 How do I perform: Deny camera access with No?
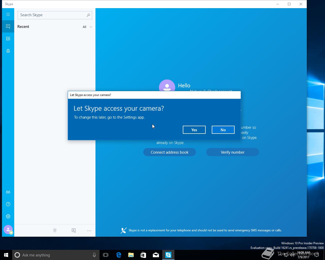223,130
